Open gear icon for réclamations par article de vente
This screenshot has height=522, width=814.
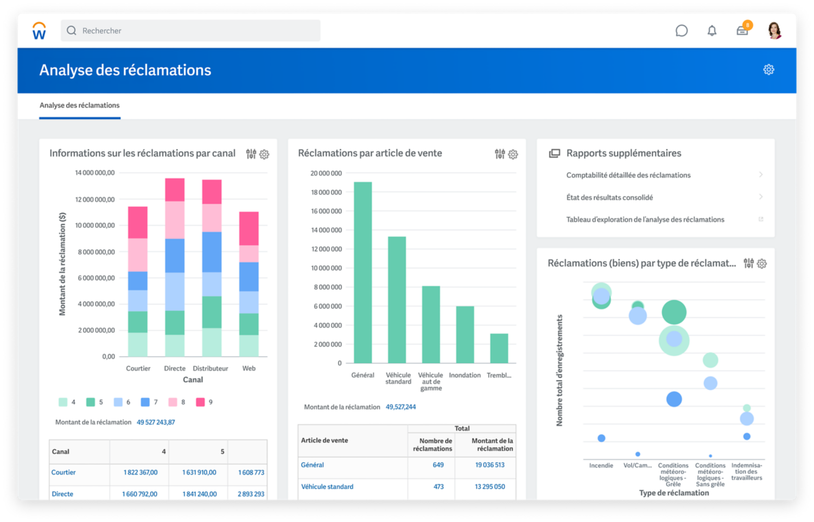click(513, 155)
